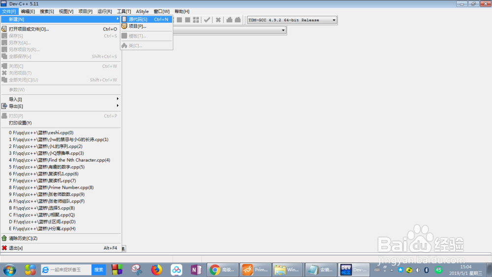492x277 pixels.
Task: Open the AStyle menu
Action: point(142,11)
